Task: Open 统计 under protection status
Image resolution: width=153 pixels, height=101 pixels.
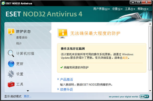Action: [19, 43]
